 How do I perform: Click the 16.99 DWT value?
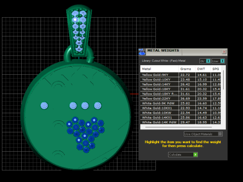click(x=202, y=84)
